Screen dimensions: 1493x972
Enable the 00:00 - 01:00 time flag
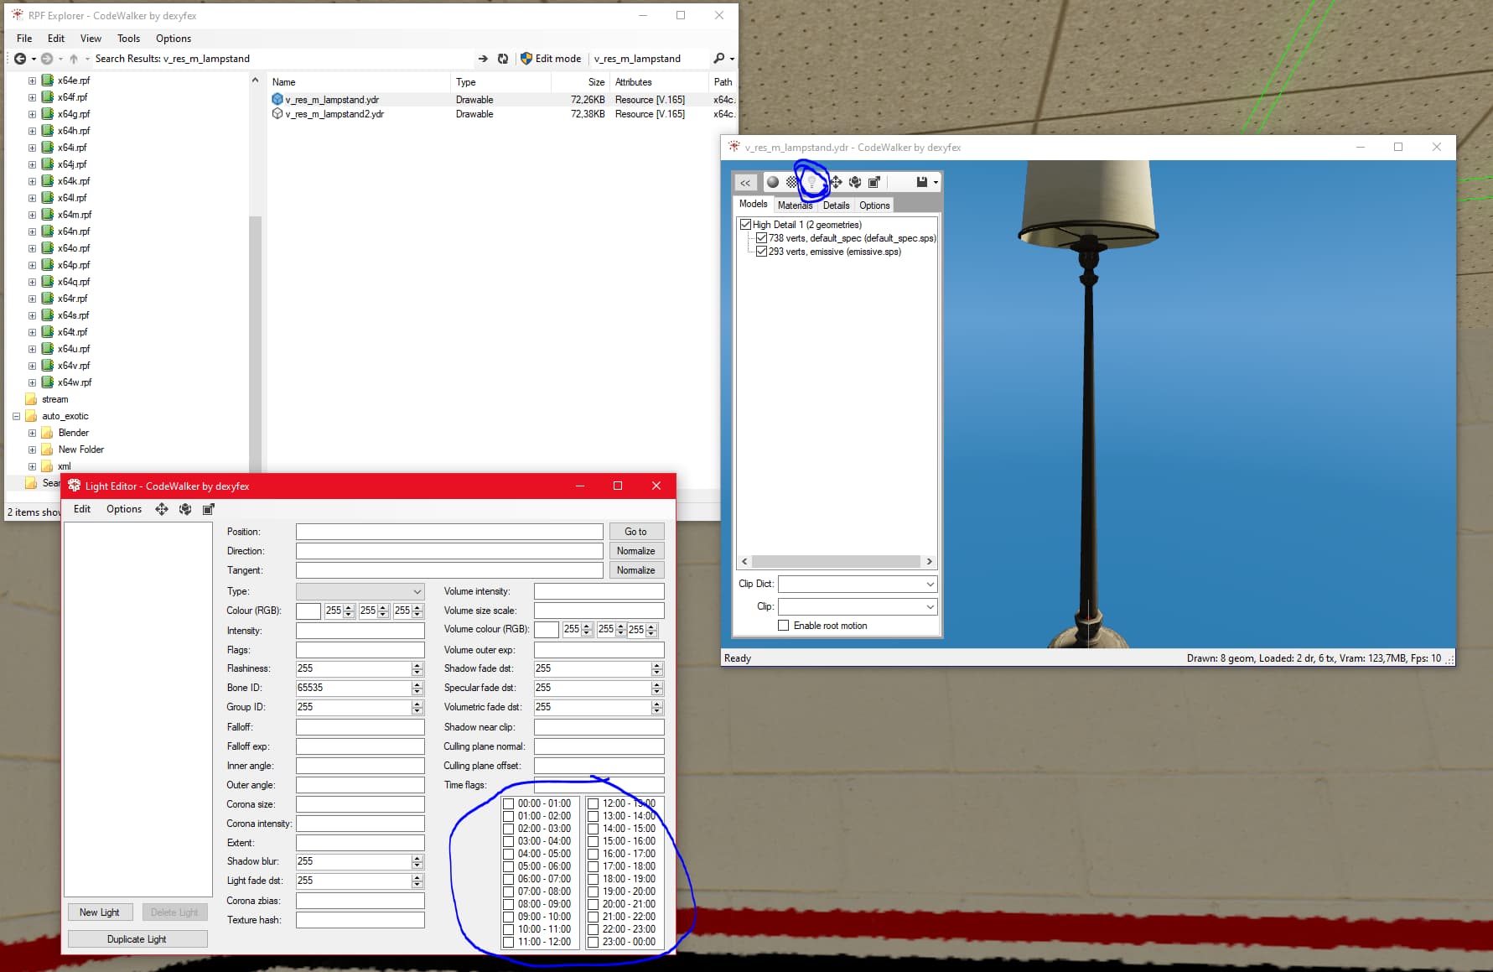509,803
